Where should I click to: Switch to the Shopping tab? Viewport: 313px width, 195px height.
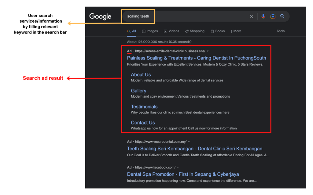click(x=195, y=31)
